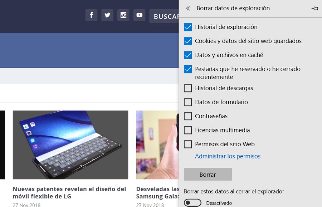Uncheck Pestañas que he reservado o he cerrado

[188, 69]
